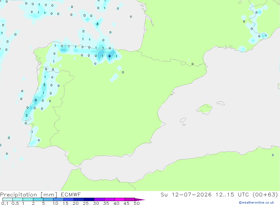This screenshot has height=205, width=280.
Task: Click the 'Precipitation [mm]' title text
Action: pos(29,195)
